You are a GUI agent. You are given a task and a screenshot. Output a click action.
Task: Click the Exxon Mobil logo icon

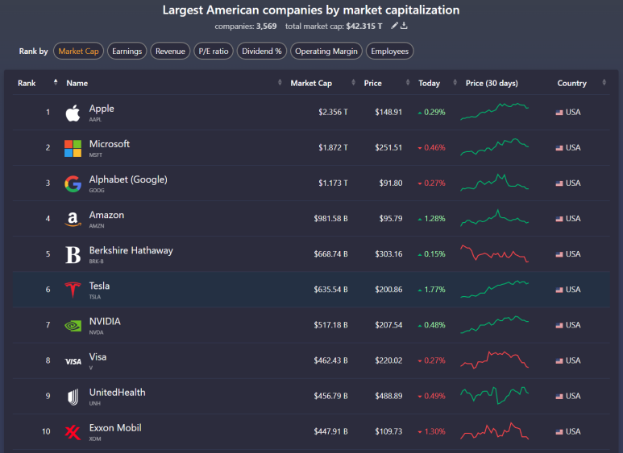tap(73, 432)
